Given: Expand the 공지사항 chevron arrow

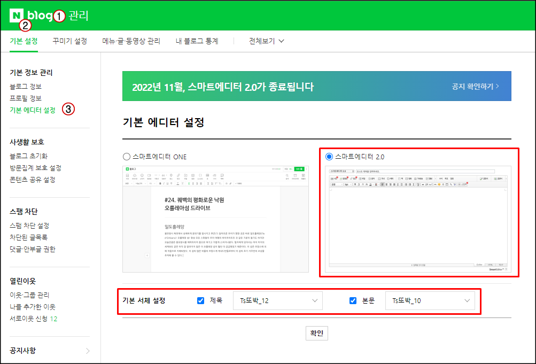Looking at the screenshot, I should coord(88,351).
